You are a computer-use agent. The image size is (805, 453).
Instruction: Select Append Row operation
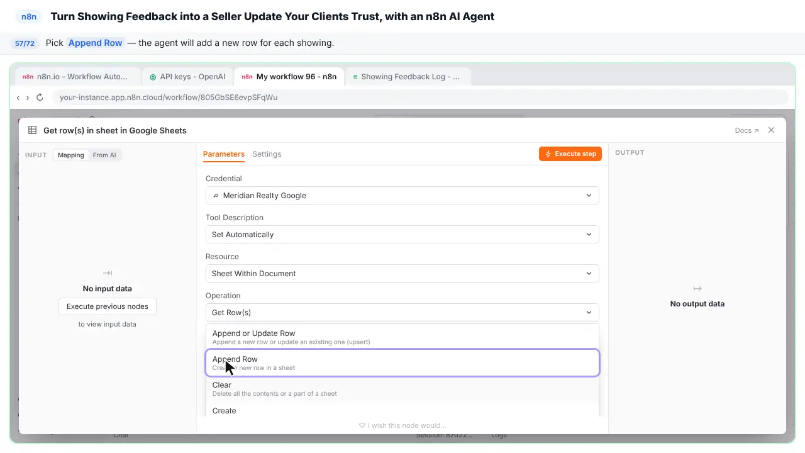pos(402,363)
